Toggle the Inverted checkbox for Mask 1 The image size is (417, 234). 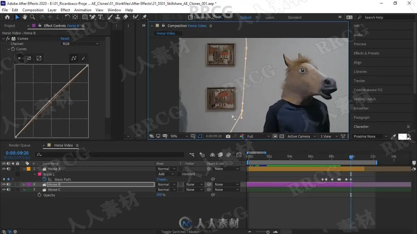coord(179,174)
